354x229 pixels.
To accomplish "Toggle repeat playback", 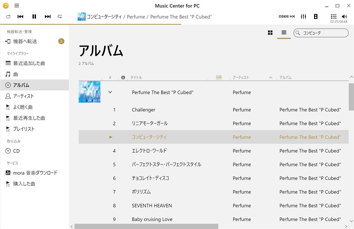I will 60,17.
